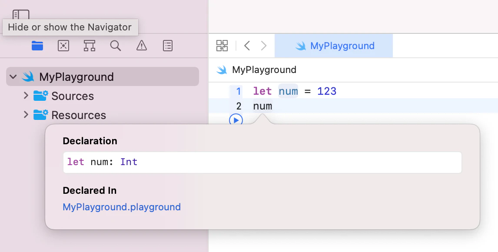Expand the Sources folder
The height and width of the screenshot is (252, 498).
[26, 95]
